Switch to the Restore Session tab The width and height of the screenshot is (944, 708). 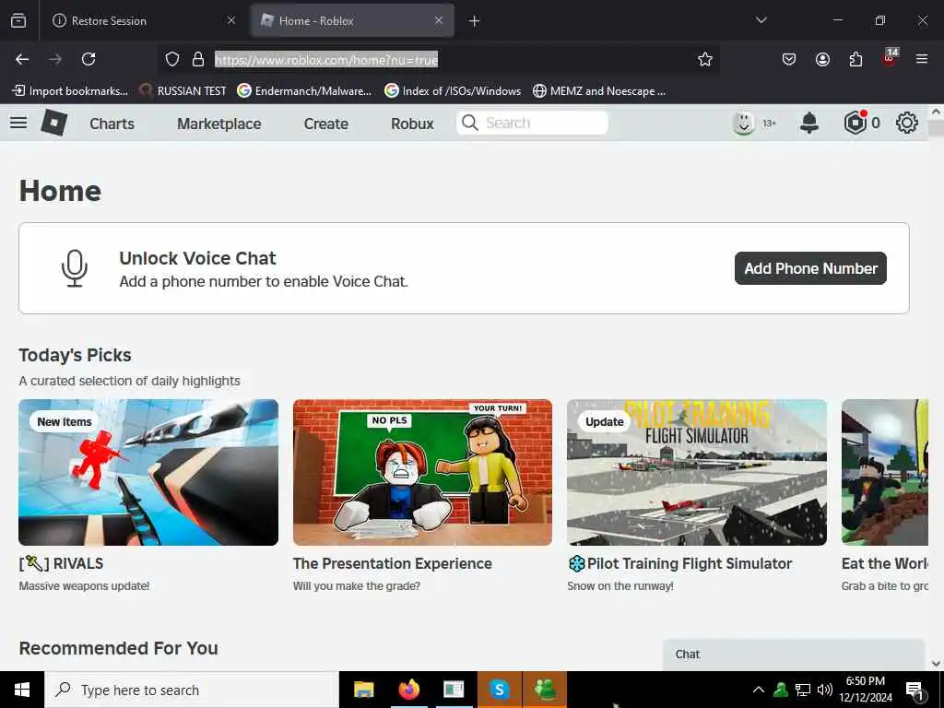pyautogui.click(x=143, y=20)
